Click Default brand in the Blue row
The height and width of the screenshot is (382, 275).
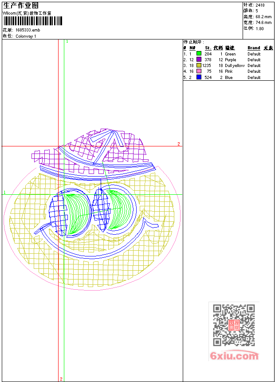point(254,78)
